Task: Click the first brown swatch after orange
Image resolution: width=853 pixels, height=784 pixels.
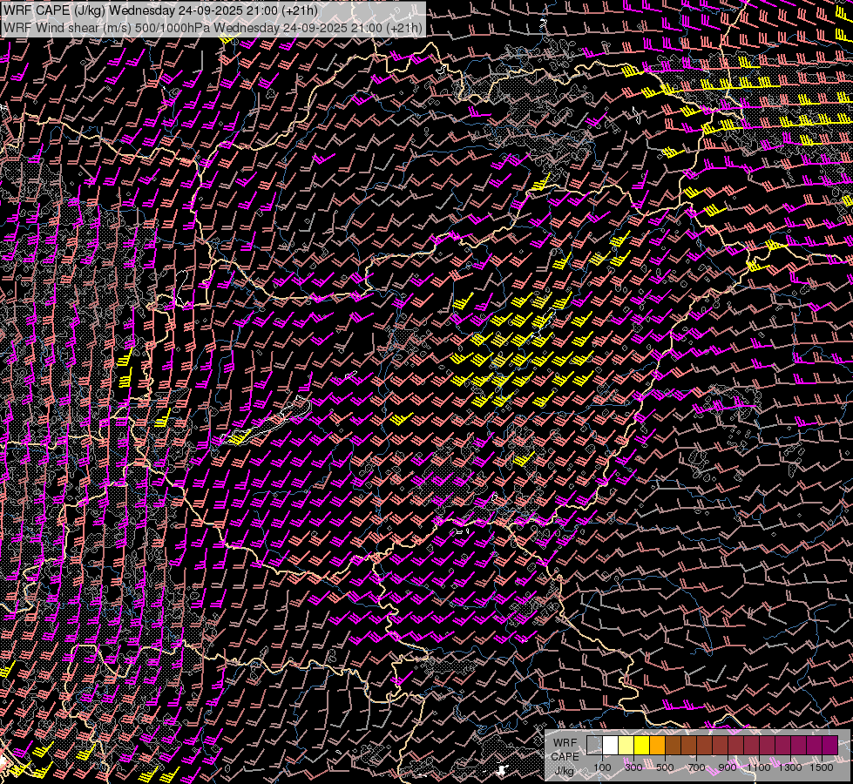Action: point(673,746)
